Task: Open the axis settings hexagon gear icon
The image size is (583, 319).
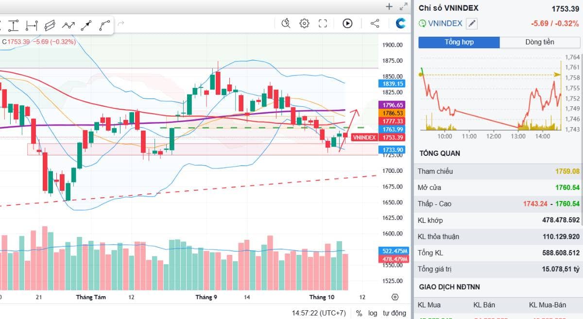Action: 394,297
